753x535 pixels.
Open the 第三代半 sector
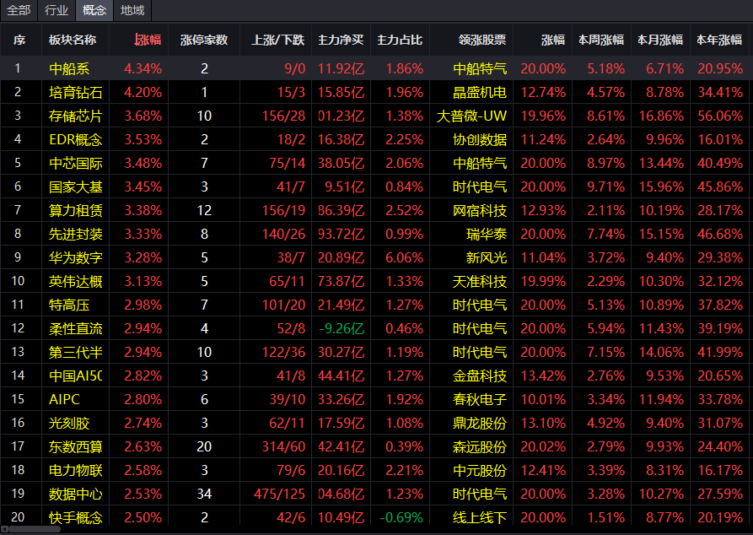pos(75,352)
